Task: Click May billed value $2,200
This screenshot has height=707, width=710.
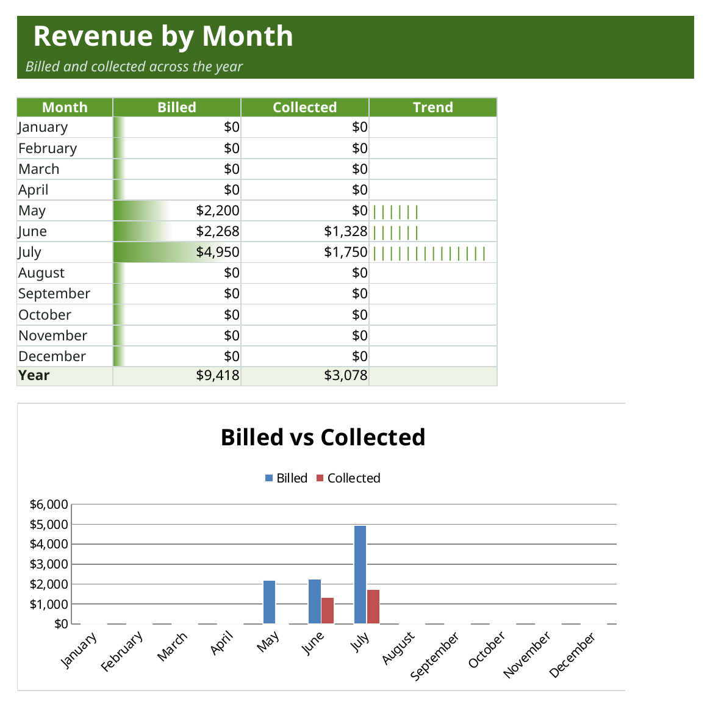Action: pos(217,210)
